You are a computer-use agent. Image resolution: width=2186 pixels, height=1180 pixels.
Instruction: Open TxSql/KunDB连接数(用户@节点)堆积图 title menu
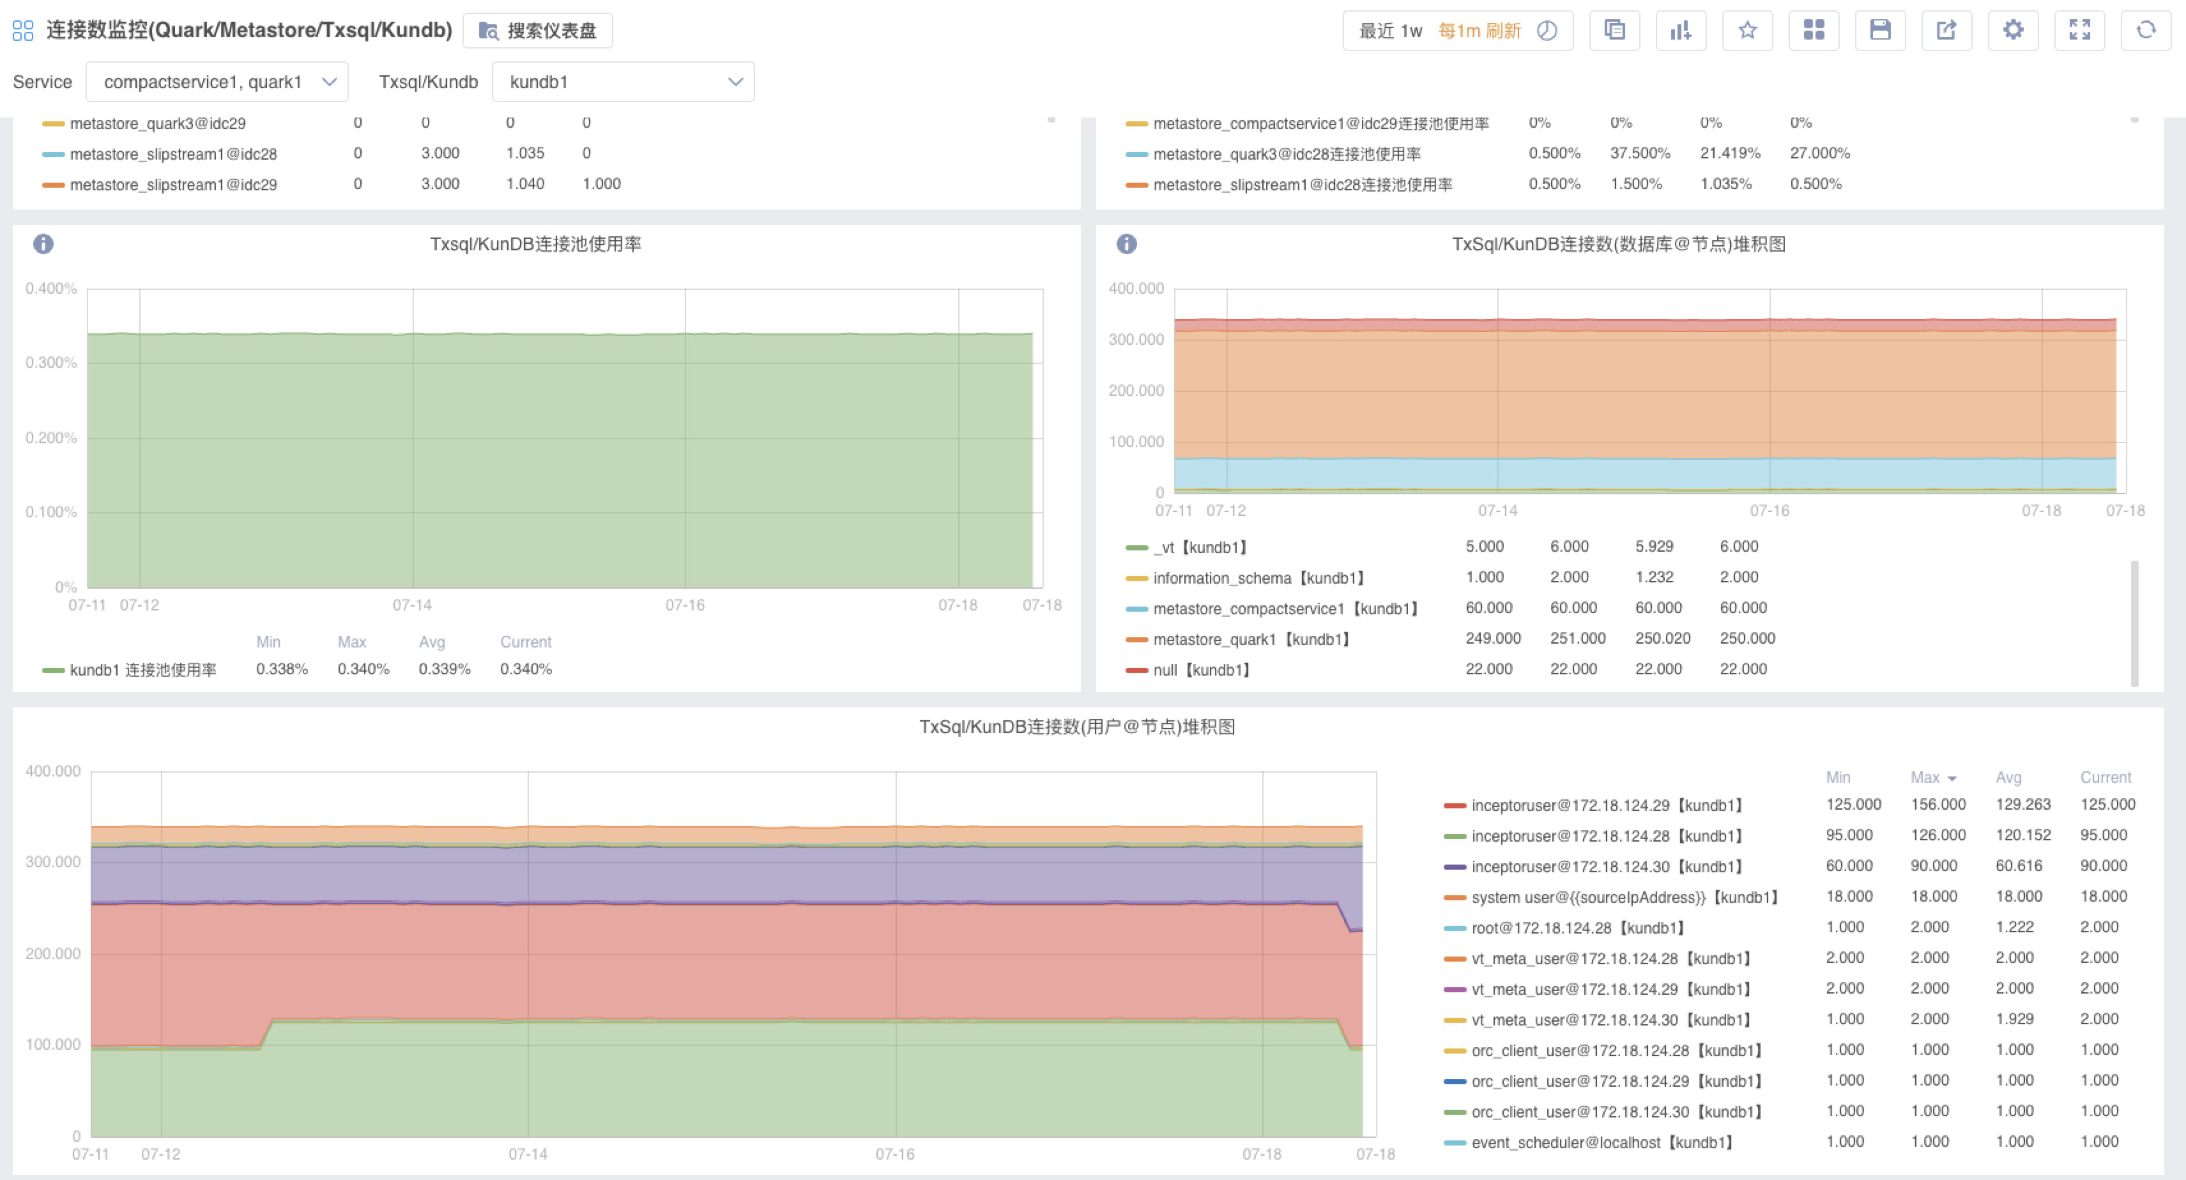coord(1077,727)
